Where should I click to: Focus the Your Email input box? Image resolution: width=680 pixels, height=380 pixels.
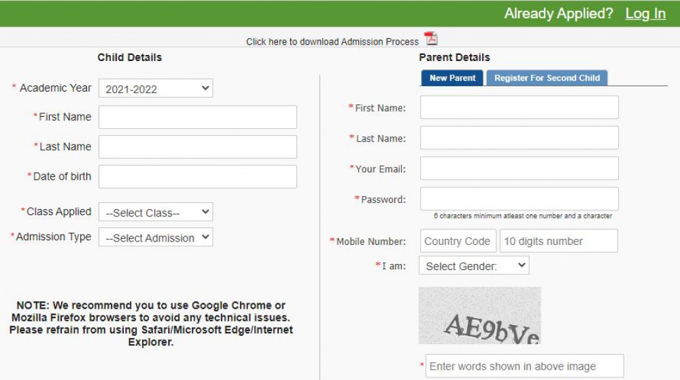point(520,168)
